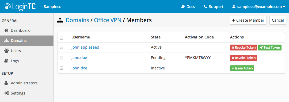This screenshot has height=102, width=289.
Task: Click the Actions column header
Action: pos(237,37)
